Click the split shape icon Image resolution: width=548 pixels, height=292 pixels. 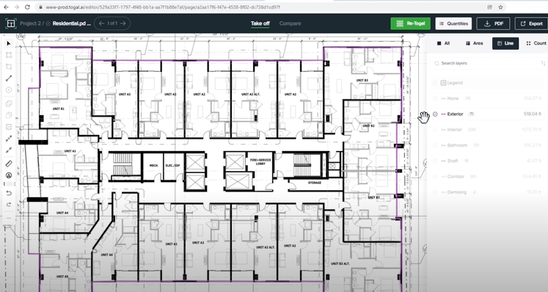pos(9,127)
